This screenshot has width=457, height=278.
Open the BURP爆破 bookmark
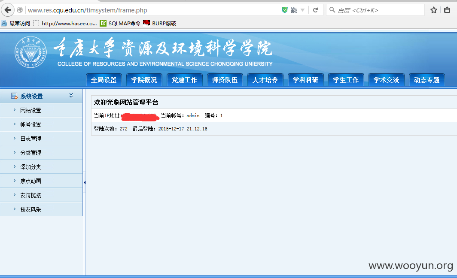pos(160,23)
